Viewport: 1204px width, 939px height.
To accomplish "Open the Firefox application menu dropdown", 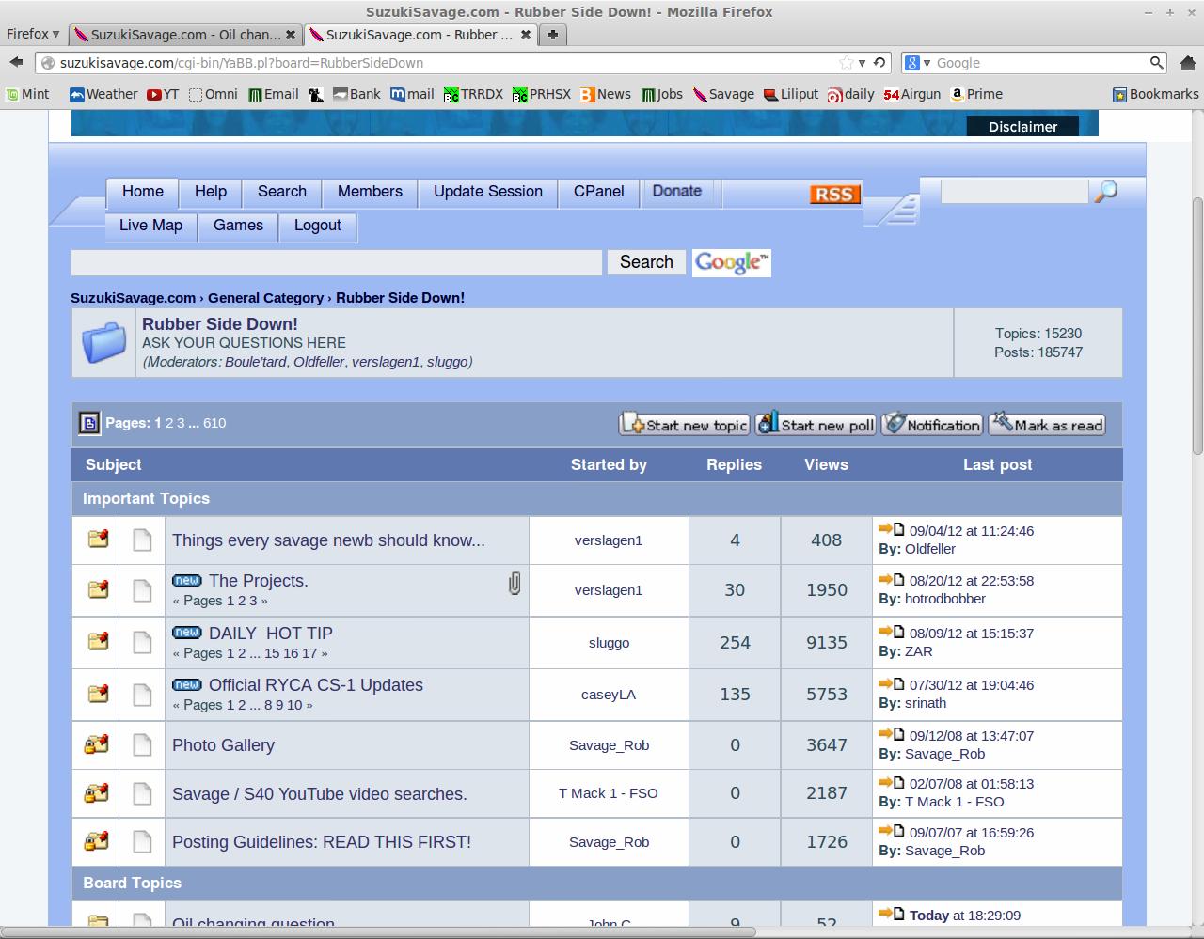I will click(x=33, y=34).
